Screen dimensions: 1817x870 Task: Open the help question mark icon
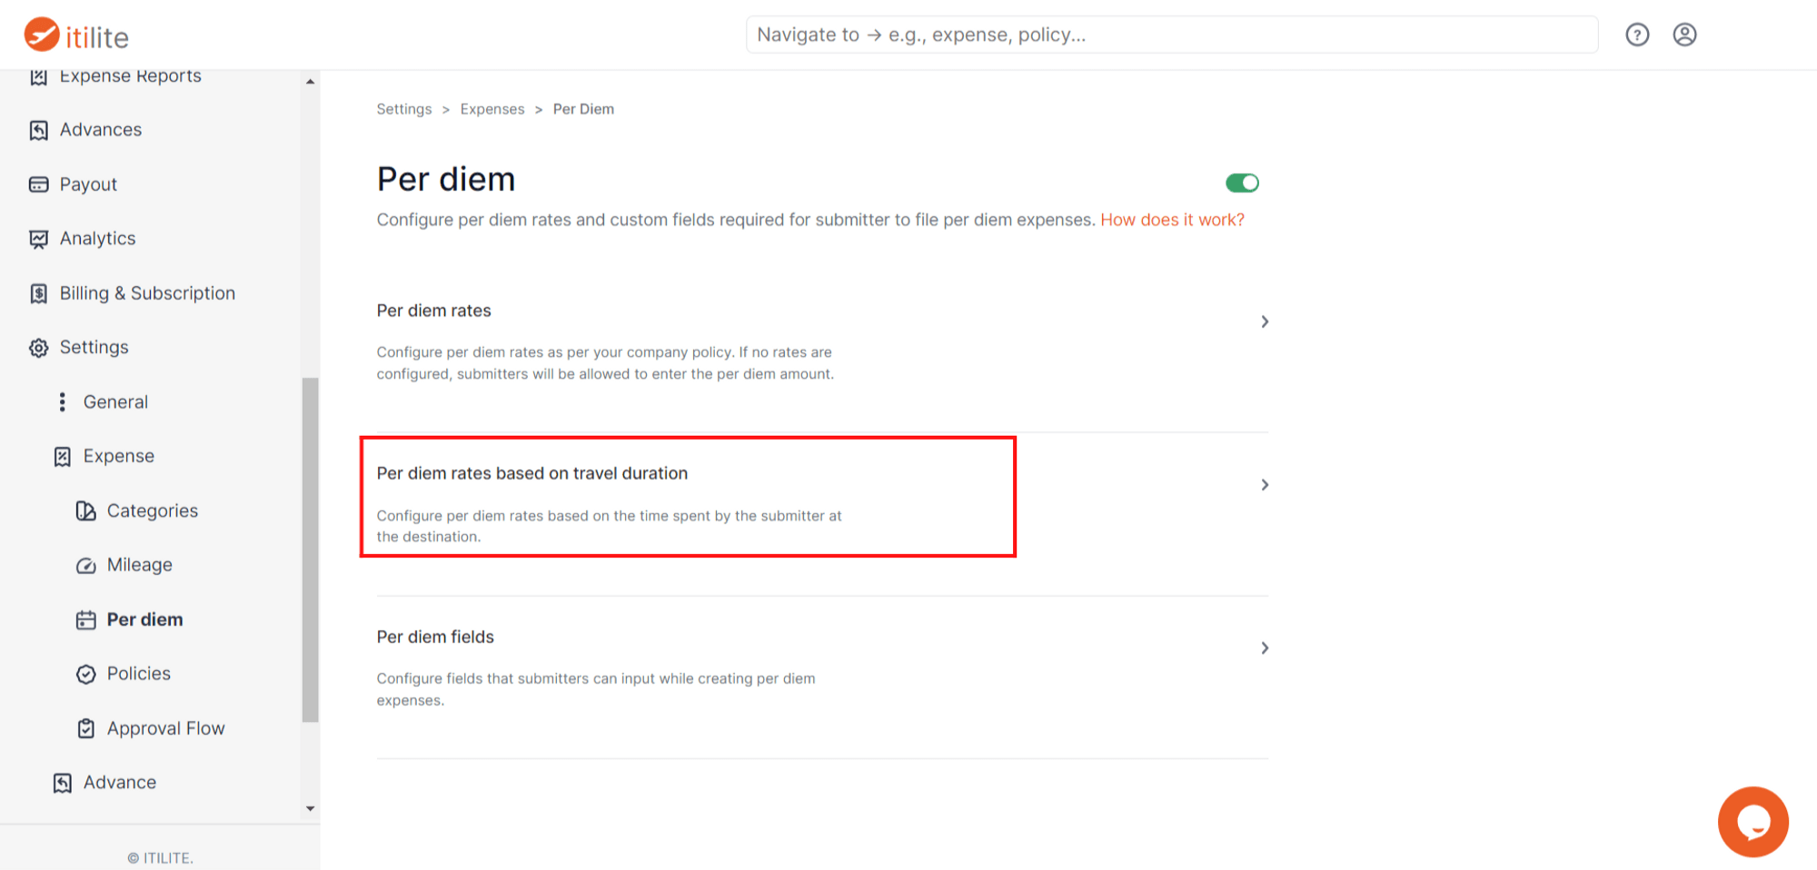click(x=1637, y=35)
